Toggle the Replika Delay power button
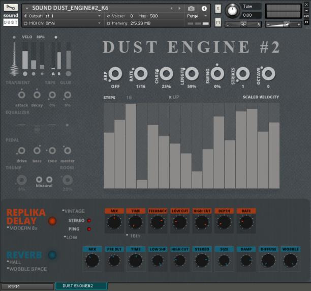The image size is (311, 291). point(52,221)
